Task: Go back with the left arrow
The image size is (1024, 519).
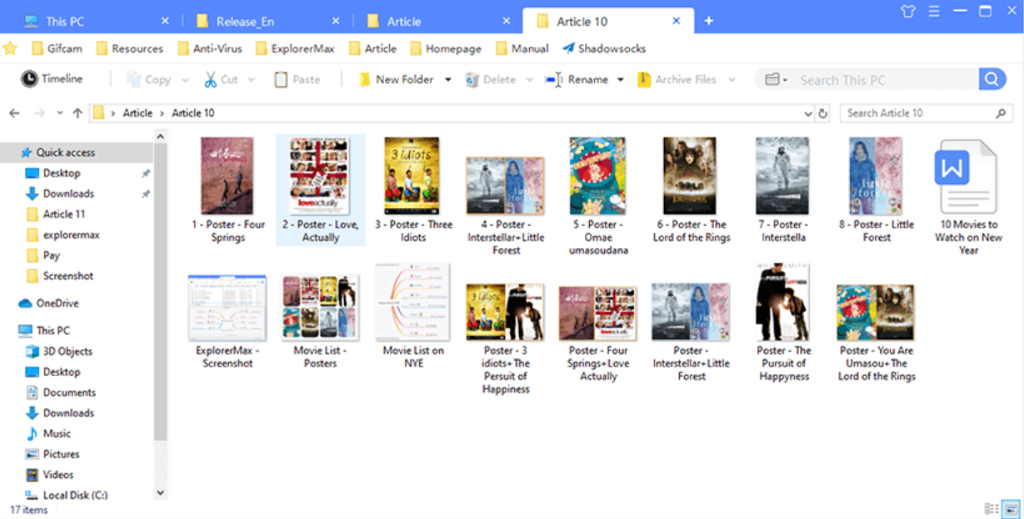Action: [x=14, y=112]
